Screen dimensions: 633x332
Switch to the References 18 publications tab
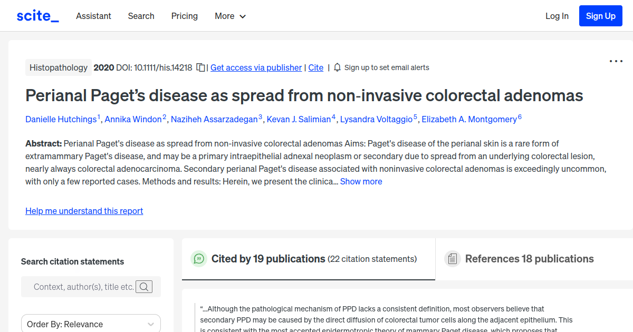click(x=530, y=259)
